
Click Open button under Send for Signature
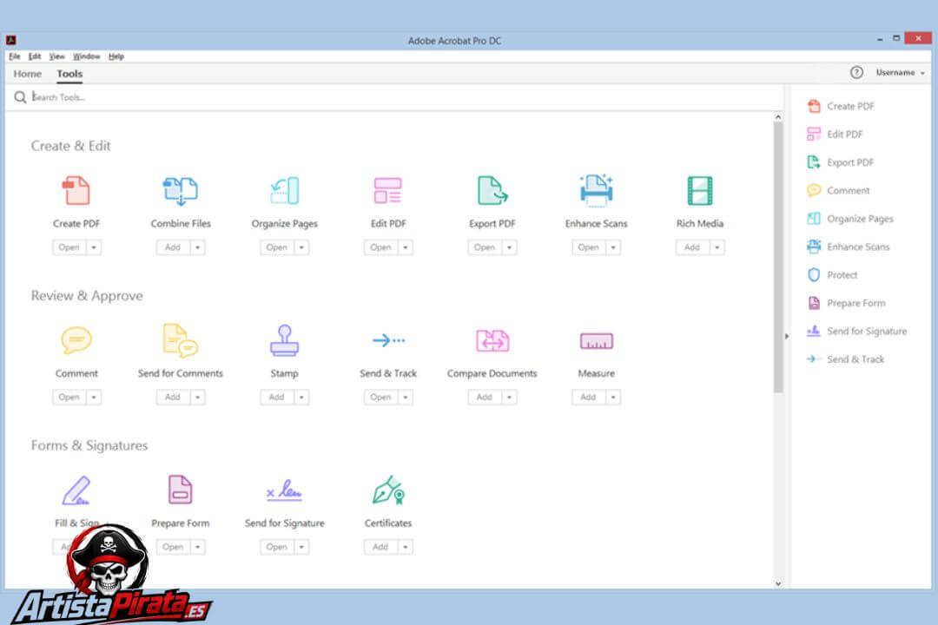point(277,547)
